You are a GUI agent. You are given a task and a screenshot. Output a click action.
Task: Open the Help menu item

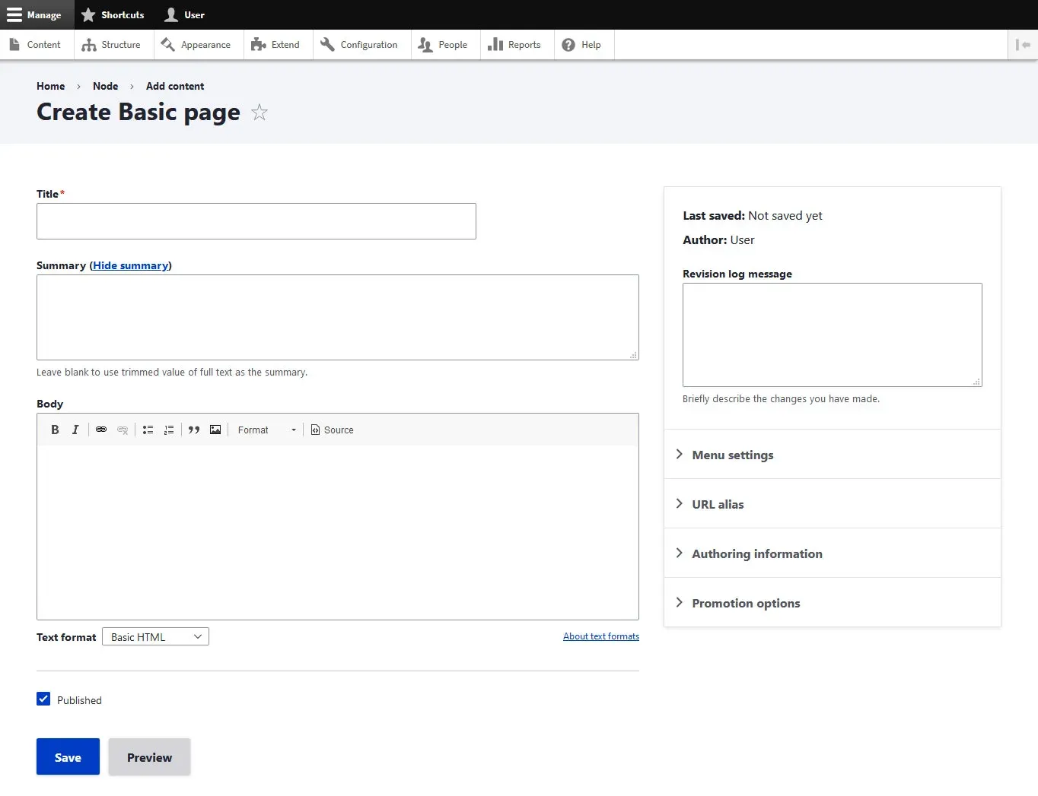pyautogui.click(x=583, y=45)
